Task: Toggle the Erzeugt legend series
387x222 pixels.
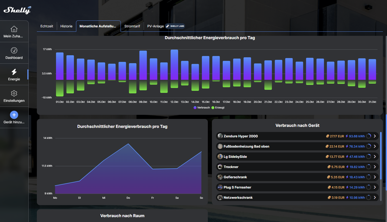Action: click(218, 108)
